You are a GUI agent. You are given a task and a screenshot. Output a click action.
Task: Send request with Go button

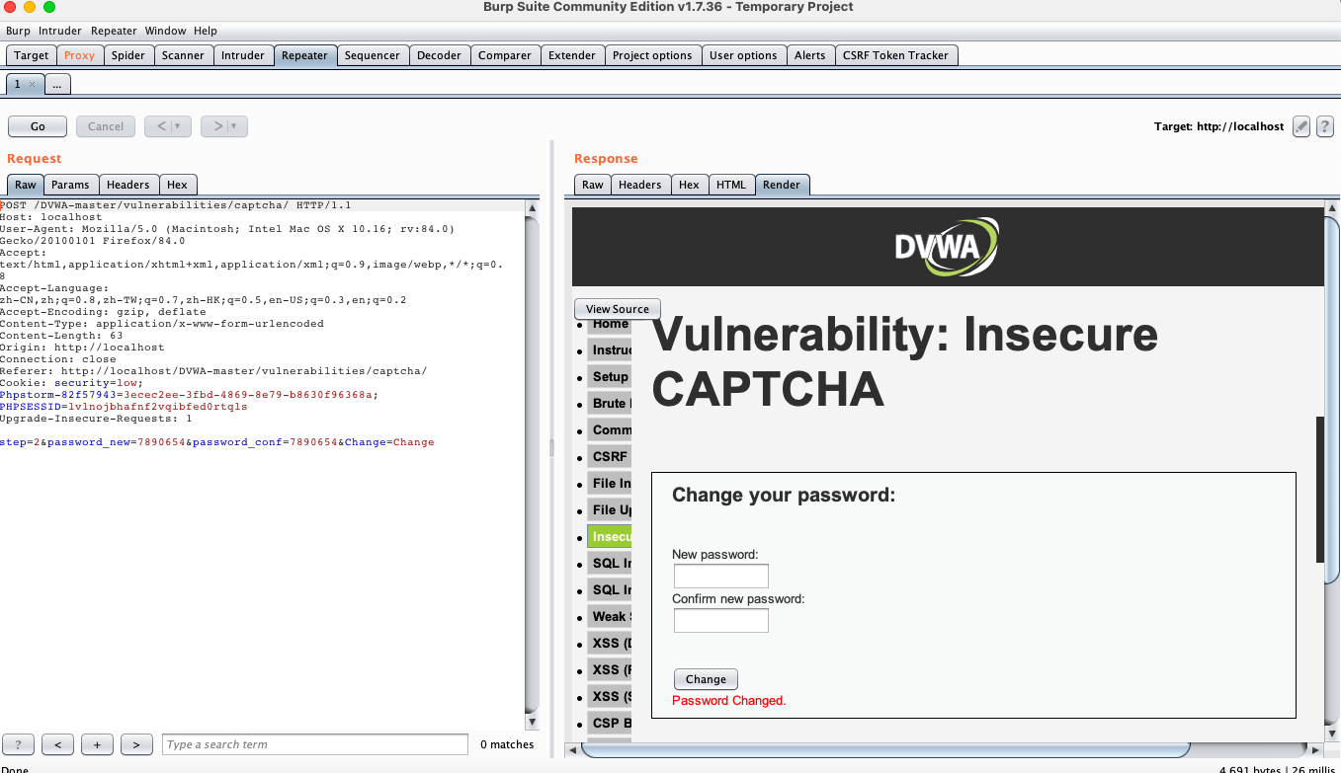coord(38,126)
